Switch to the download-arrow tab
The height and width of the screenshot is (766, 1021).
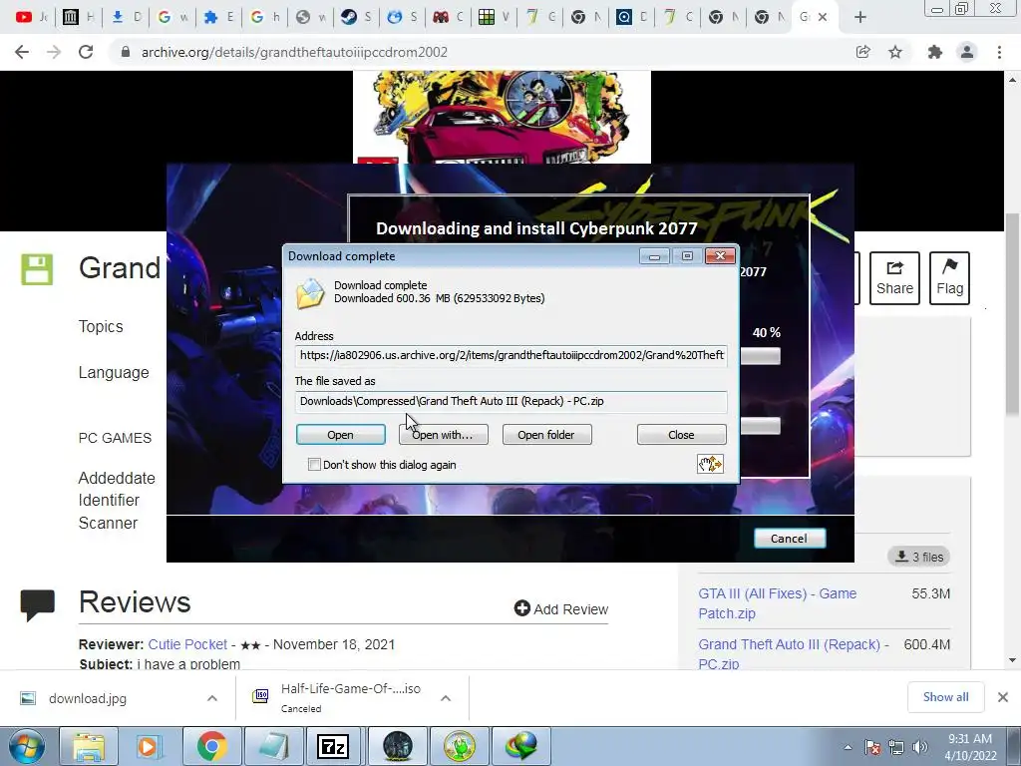coord(125,18)
